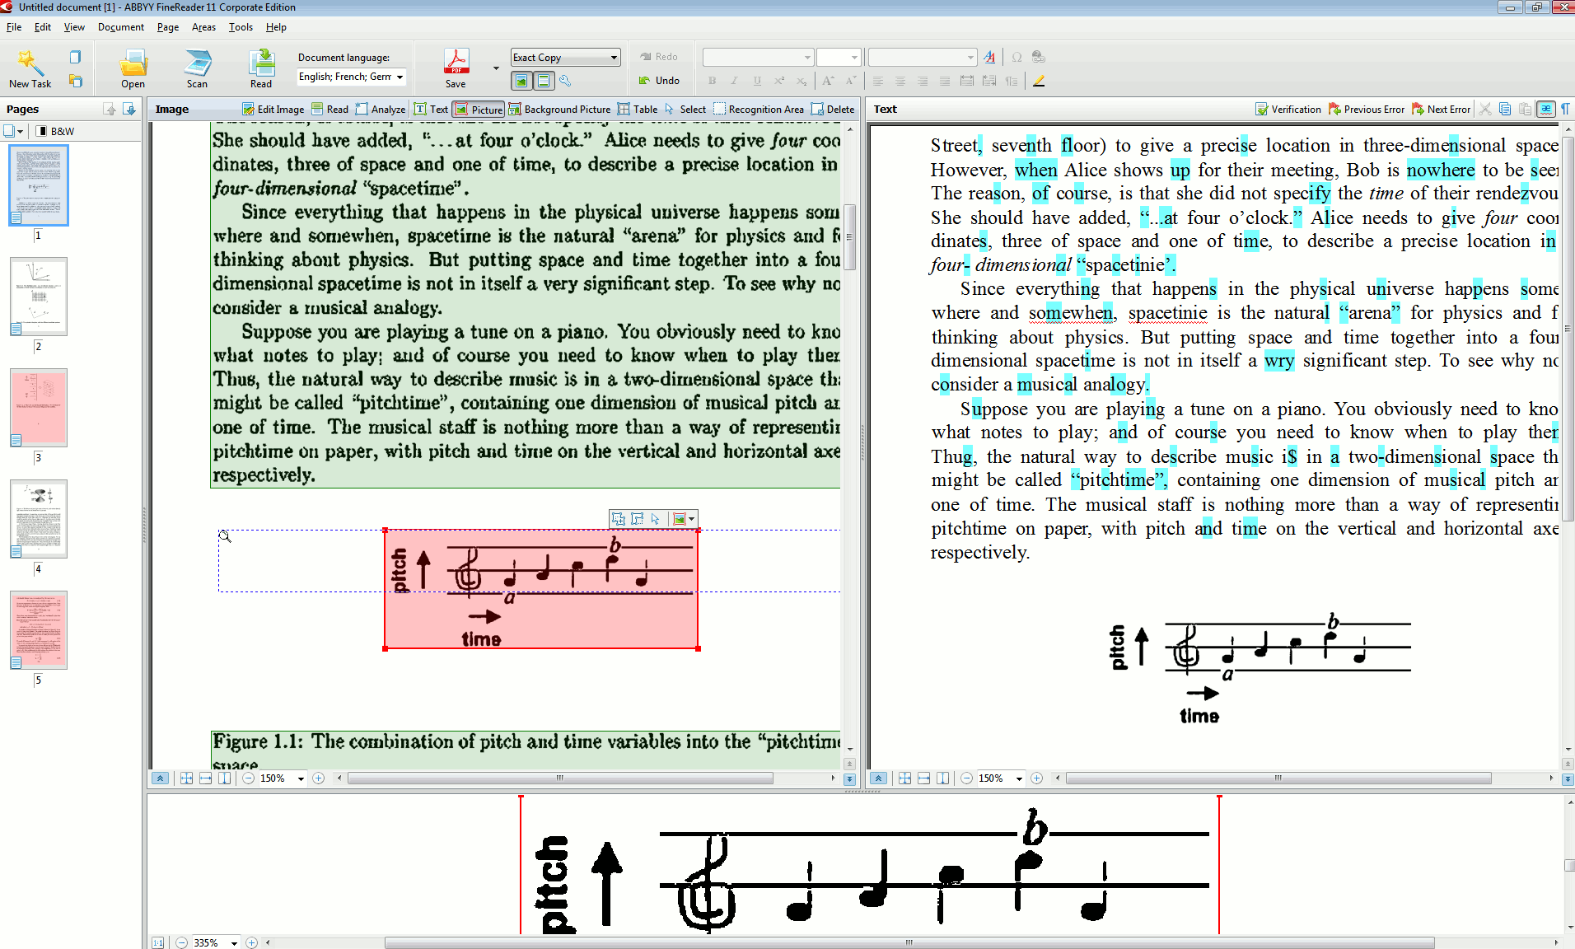Open the Areas menu
The width and height of the screenshot is (1575, 949).
[203, 27]
